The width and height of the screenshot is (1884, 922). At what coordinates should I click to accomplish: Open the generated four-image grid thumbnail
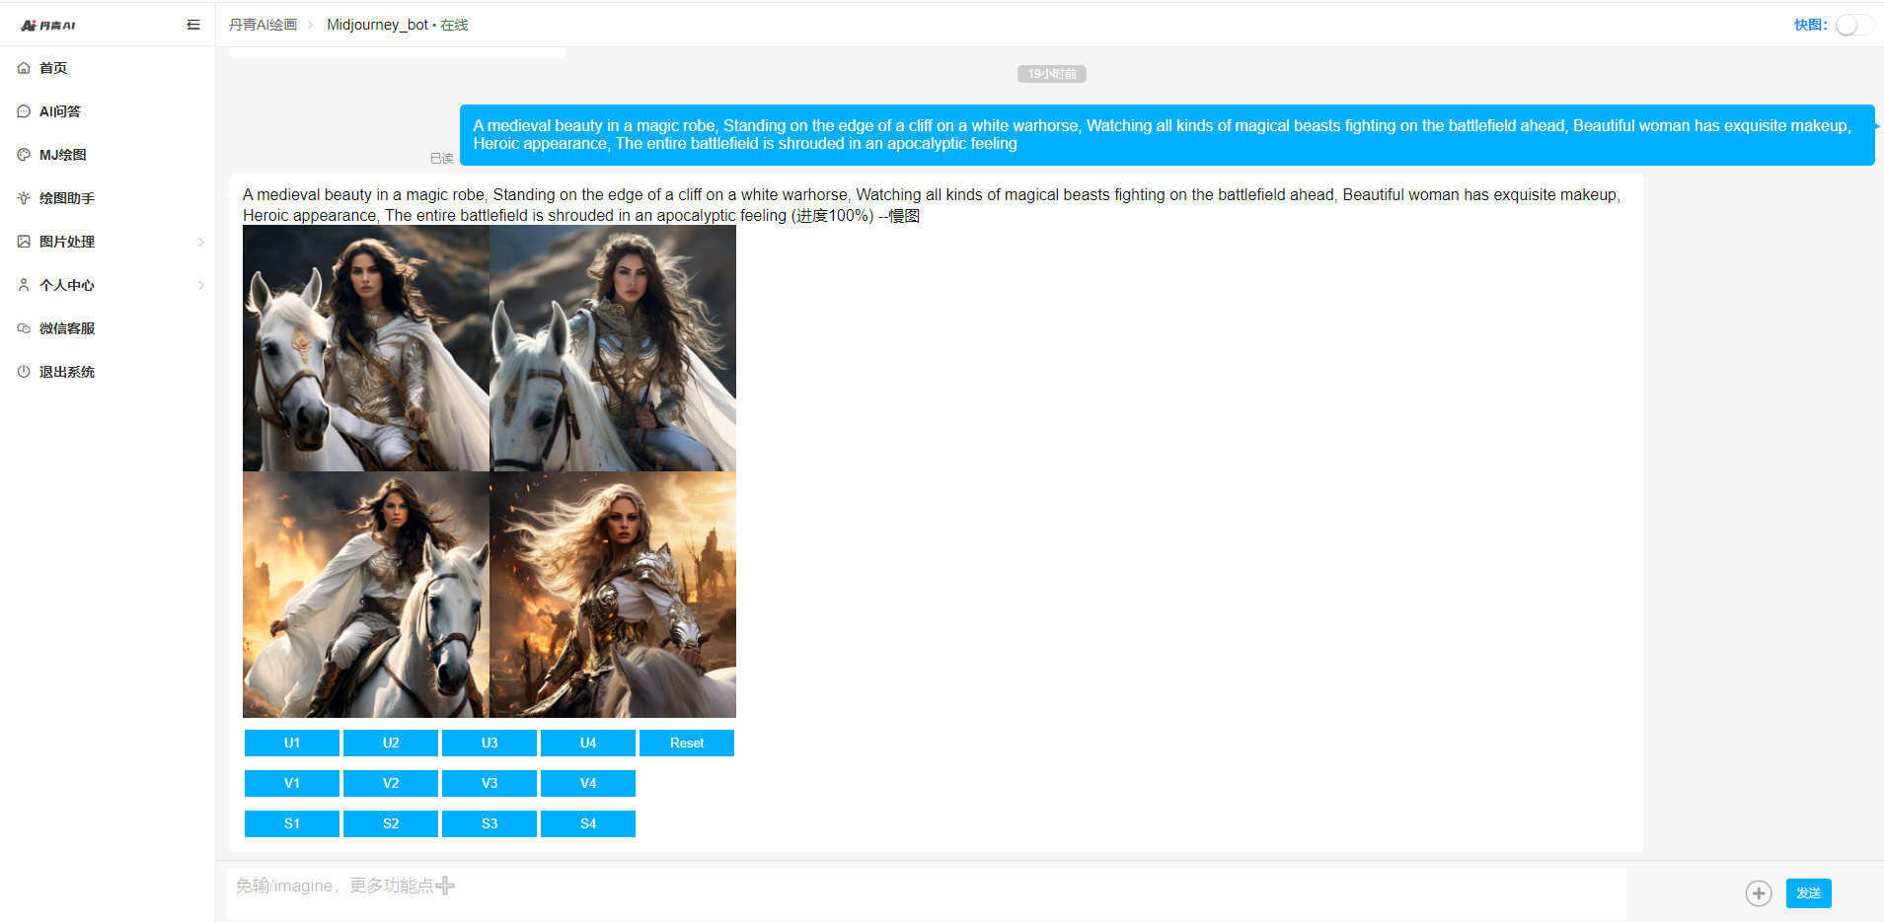pyautogui.click(x=490, y=471)
